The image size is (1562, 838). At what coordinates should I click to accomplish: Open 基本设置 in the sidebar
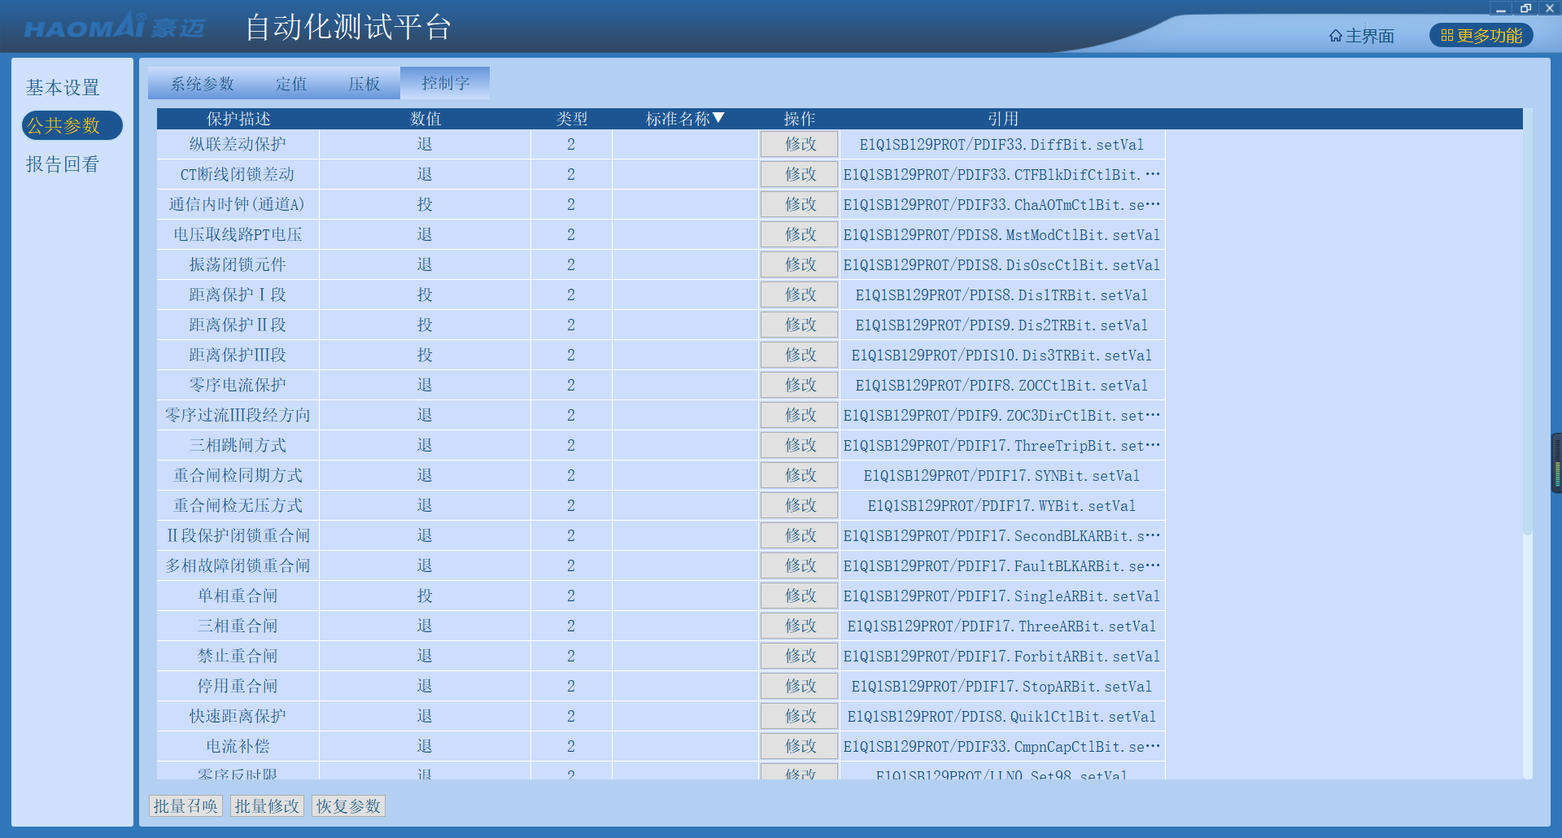[x=63, y=87]
